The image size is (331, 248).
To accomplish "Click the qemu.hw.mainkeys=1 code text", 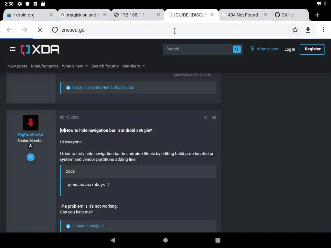I will coord(89,184).
